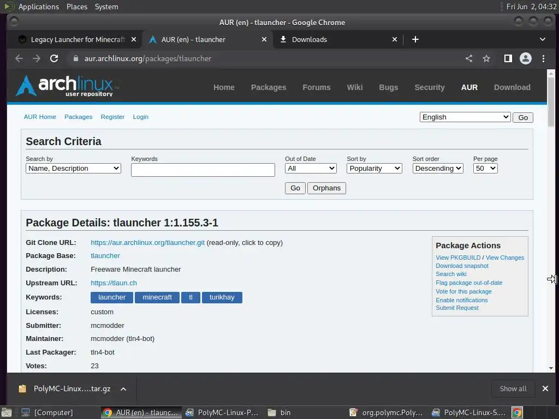This screenshot has width=559, height=419.
Task: Open the Download navigation link
Action: point(512,87)
